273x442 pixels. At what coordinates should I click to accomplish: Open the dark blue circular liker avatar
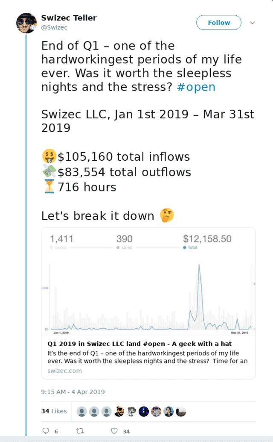pyautogui.click(x=144, y=411)
